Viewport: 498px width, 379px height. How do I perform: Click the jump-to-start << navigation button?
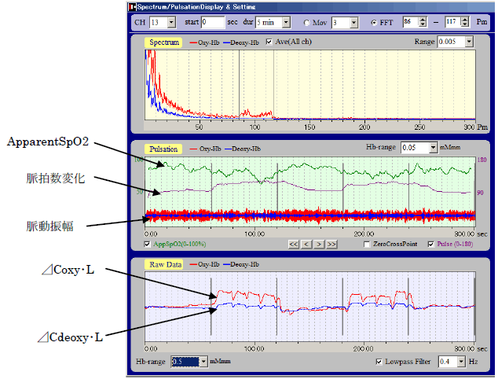294,245
